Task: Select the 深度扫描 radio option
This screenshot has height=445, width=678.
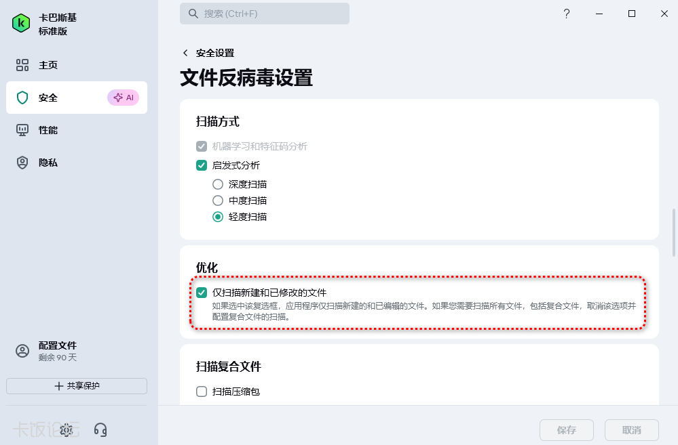Action: [x=218, y=184]
